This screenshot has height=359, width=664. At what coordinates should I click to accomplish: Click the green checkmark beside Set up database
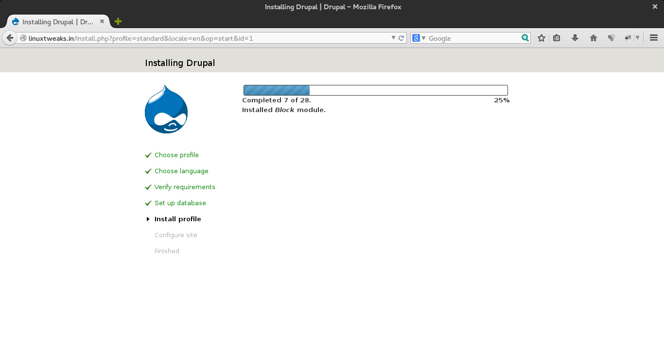pos(148,203)
